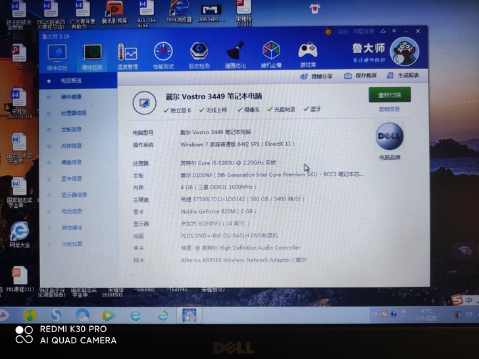
Task: Open PBL课程3 desktop file
Action: [20, 279]
